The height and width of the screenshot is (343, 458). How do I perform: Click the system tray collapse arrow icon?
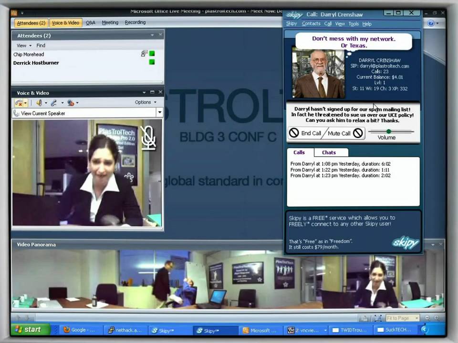tap(425, 330)
